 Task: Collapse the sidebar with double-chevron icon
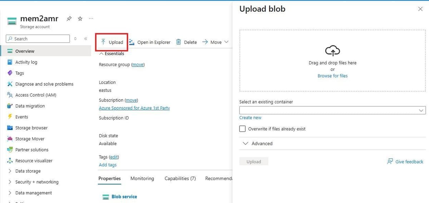click(x=85, y=39)
